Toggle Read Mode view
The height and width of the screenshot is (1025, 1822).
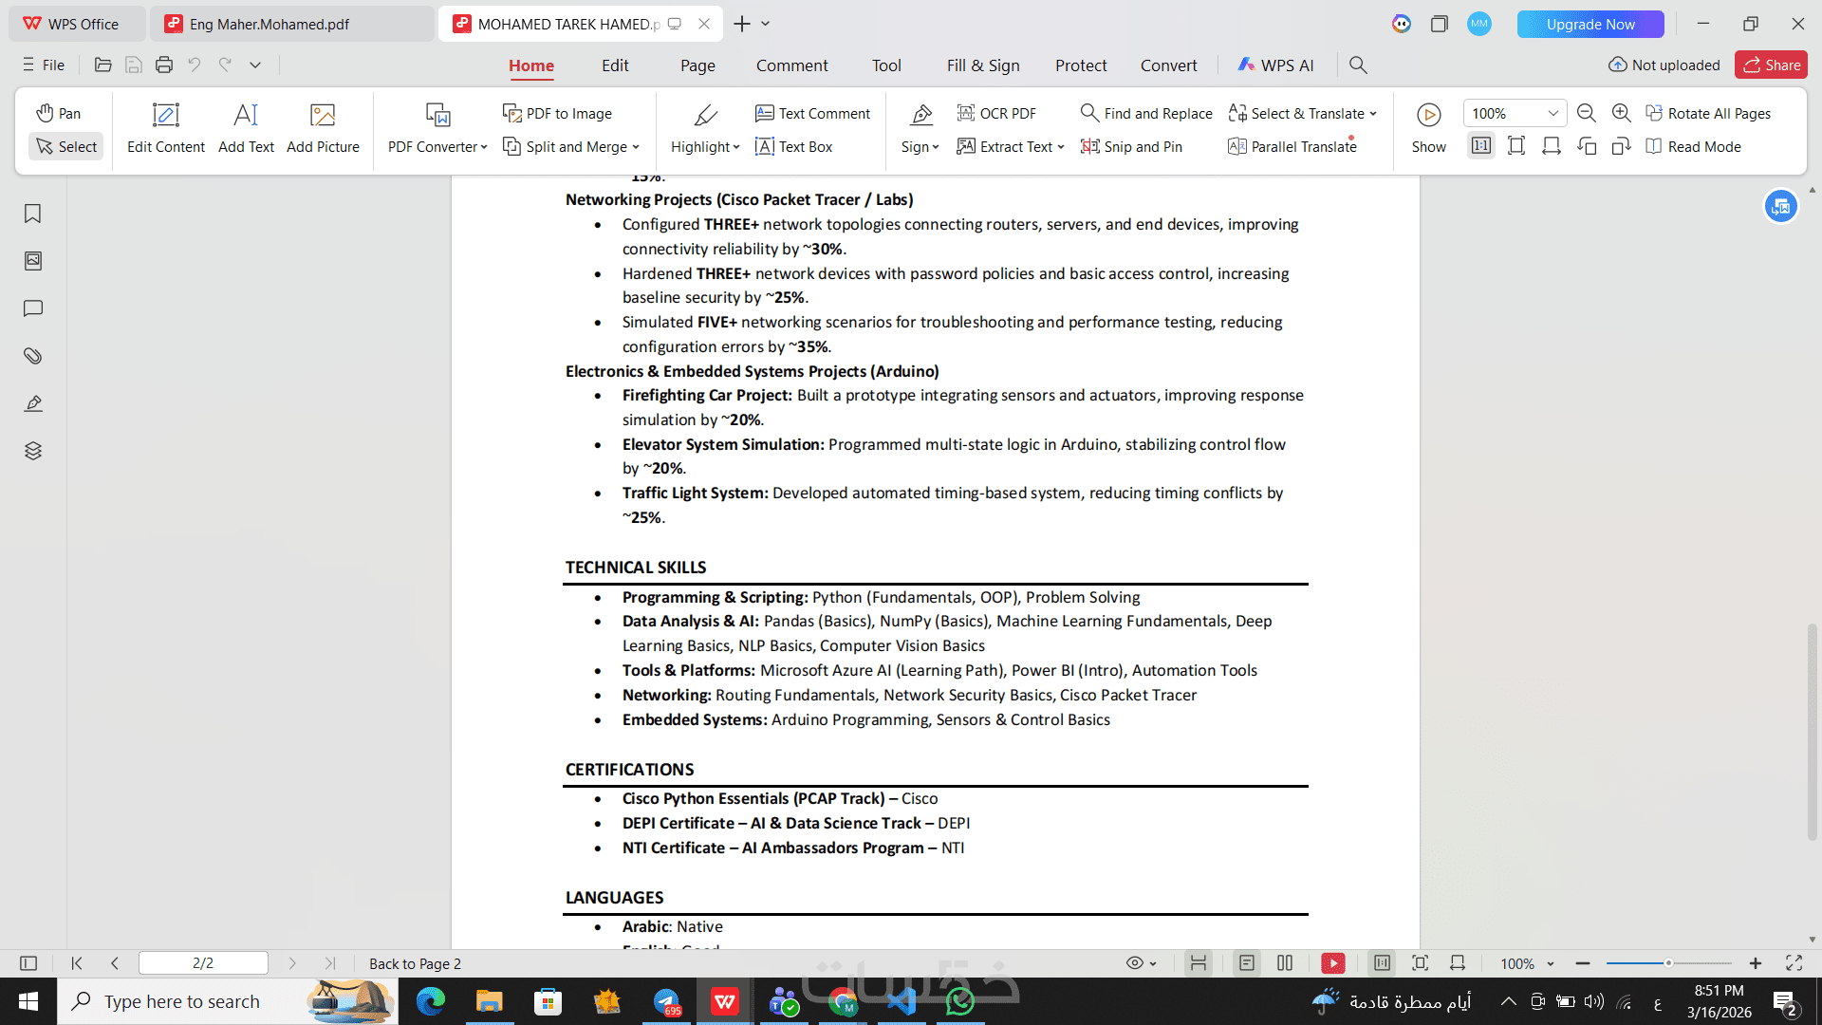click(x=1694, y=146)
